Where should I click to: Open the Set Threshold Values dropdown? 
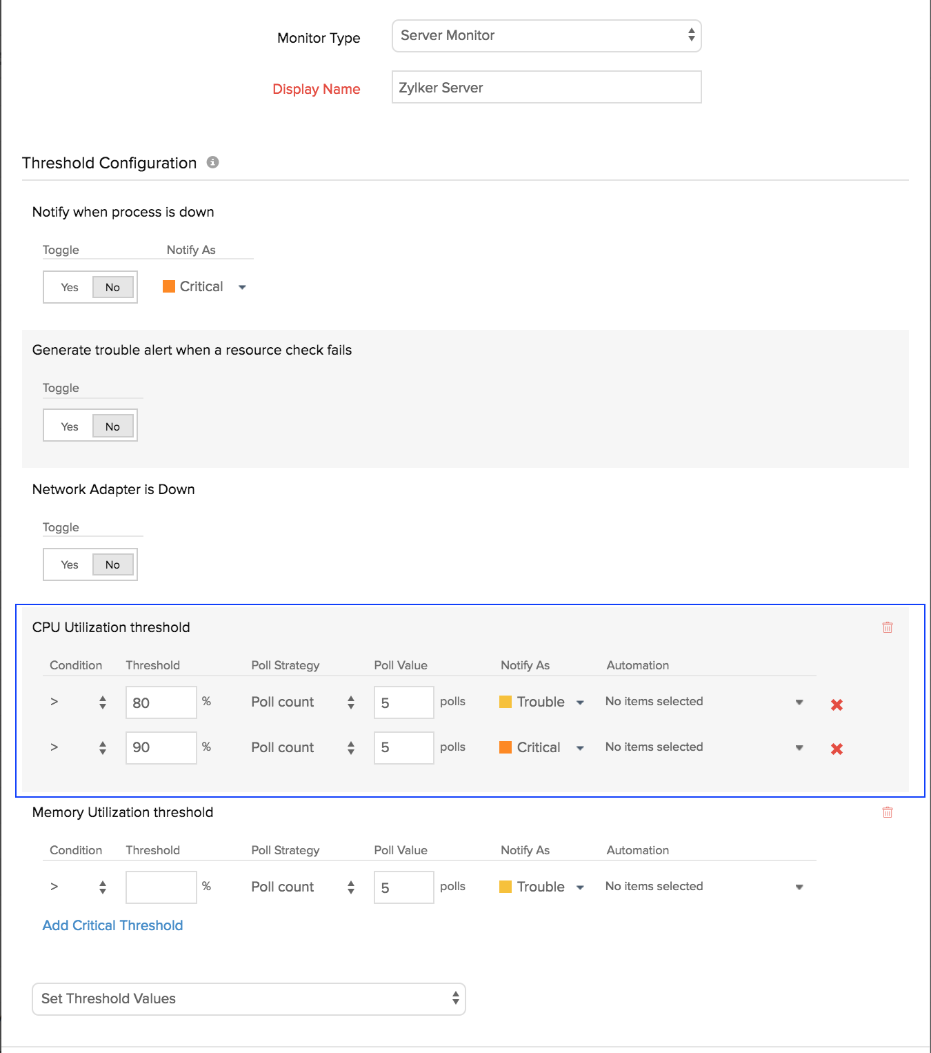coord(248,998)
